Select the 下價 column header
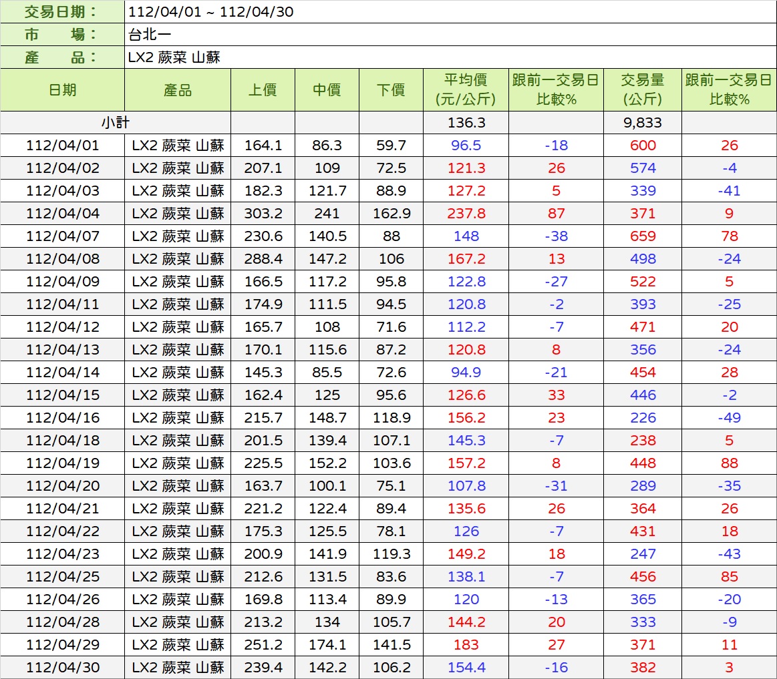The image size is (777, 679). coord(391,90)
